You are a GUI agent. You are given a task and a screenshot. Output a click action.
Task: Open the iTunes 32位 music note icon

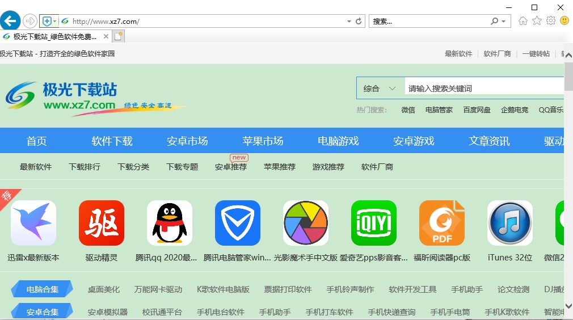(510, 223)
